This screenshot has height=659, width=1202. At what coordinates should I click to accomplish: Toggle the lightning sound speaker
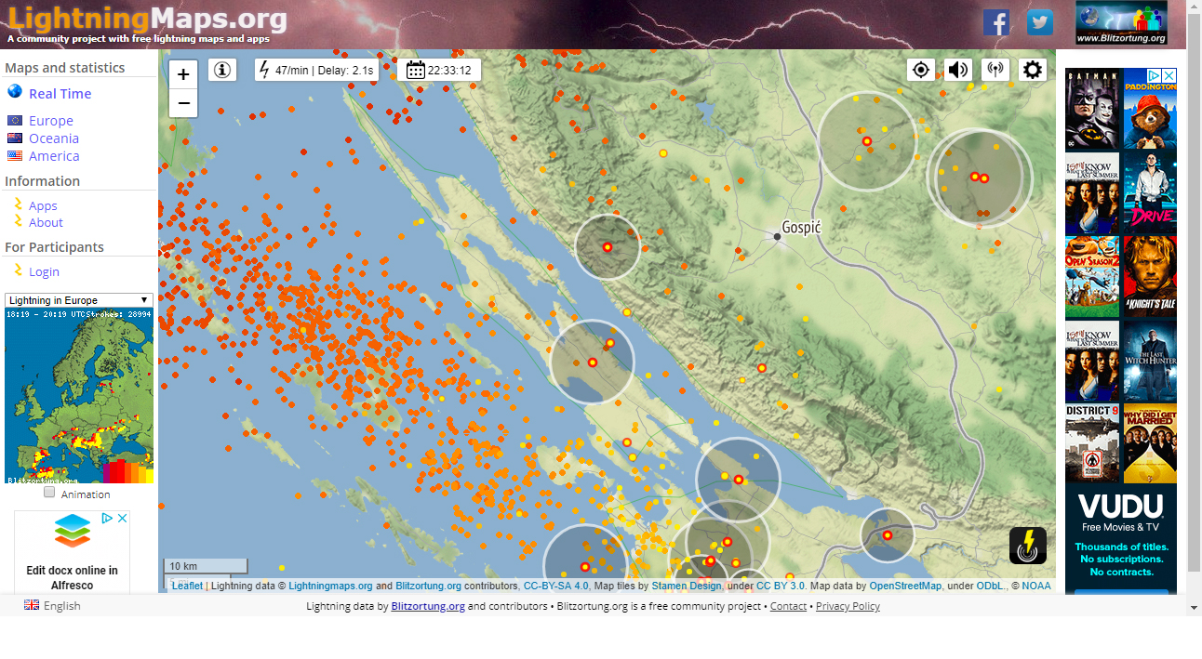coord(958,70)
